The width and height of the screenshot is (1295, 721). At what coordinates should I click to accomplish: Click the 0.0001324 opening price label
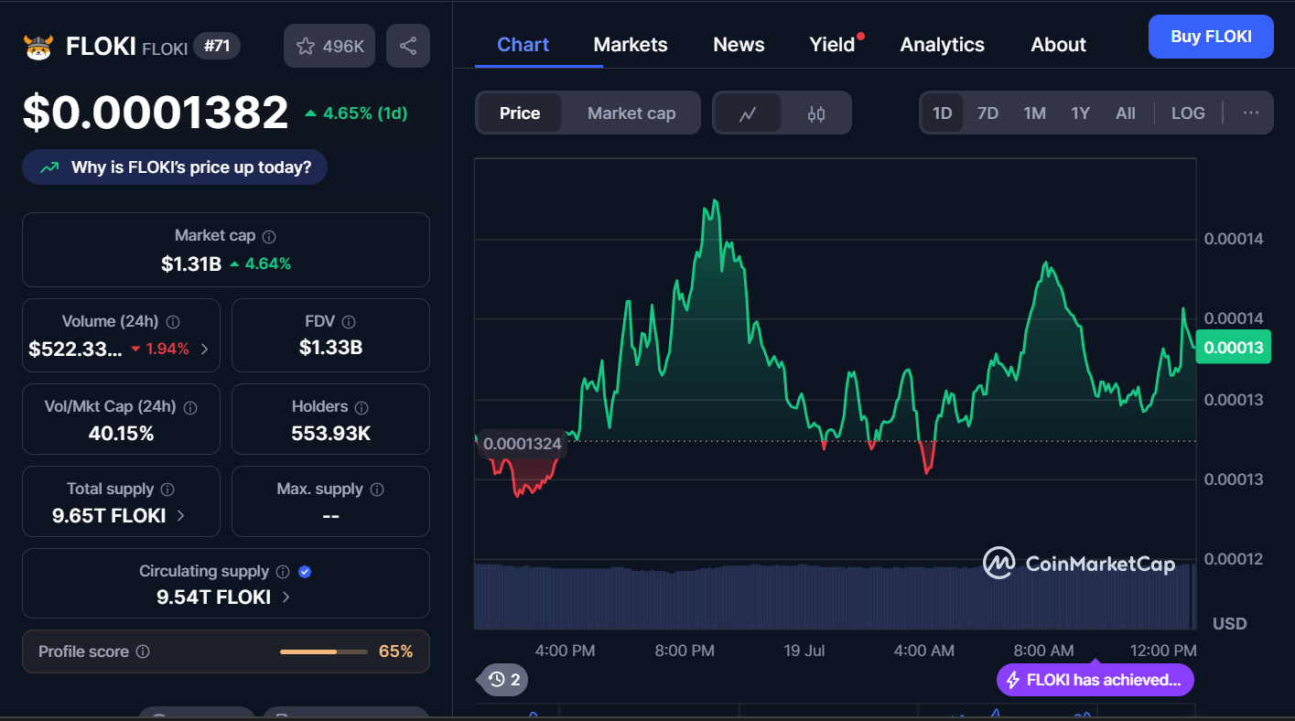(x=522, y=445)
